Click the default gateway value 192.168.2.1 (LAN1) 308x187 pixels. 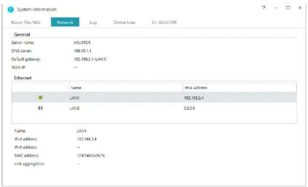pos(90,59)
